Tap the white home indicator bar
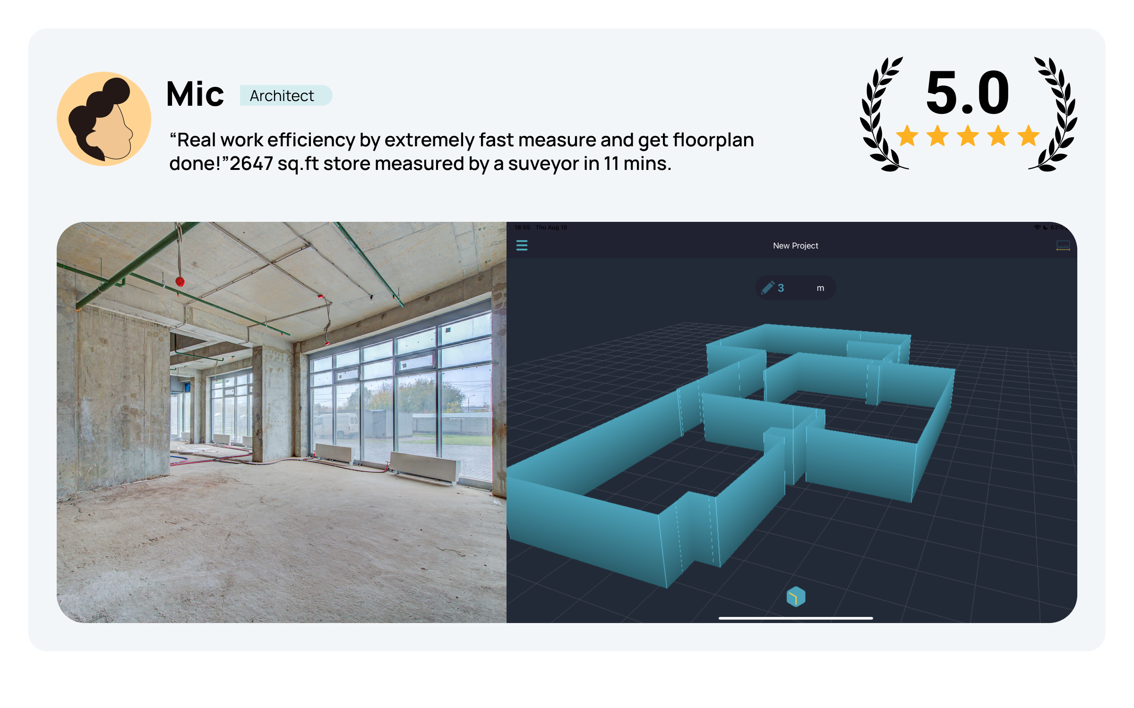 point(796,618)
